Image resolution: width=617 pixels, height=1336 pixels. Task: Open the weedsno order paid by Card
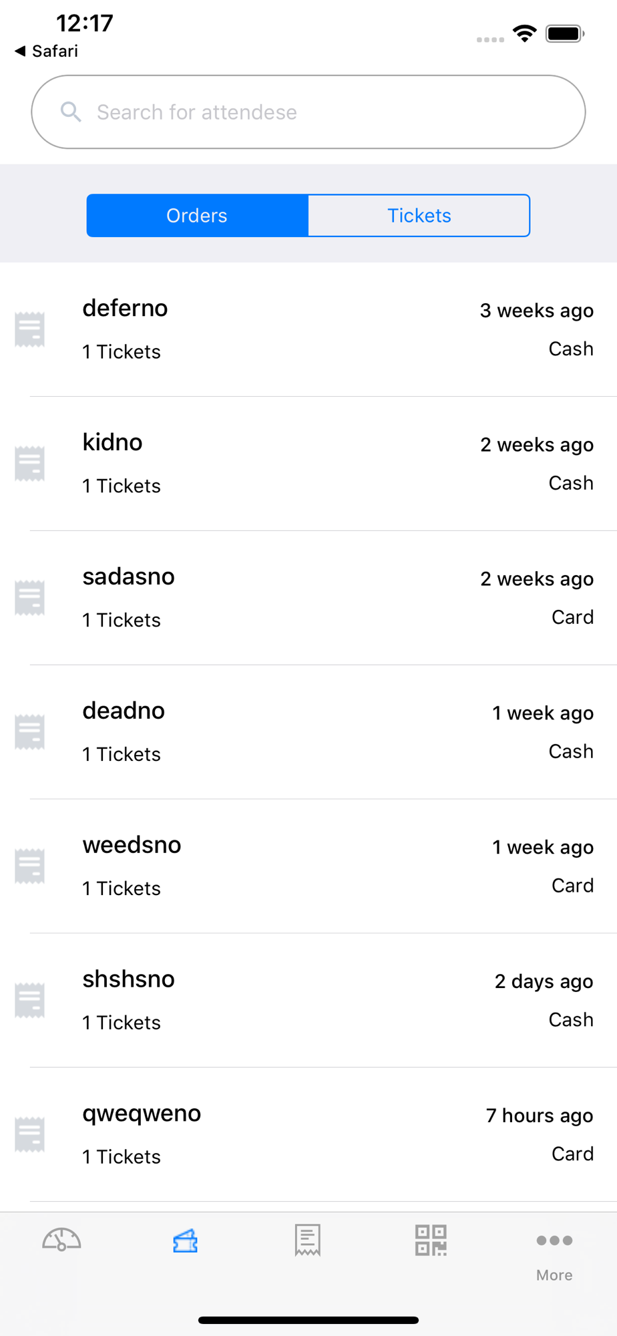[x=308, y=866]
